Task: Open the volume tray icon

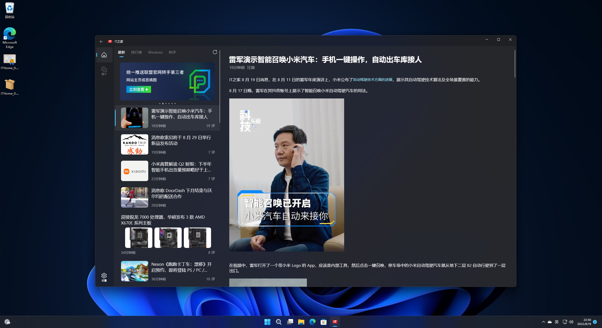Action: (571, 322)
